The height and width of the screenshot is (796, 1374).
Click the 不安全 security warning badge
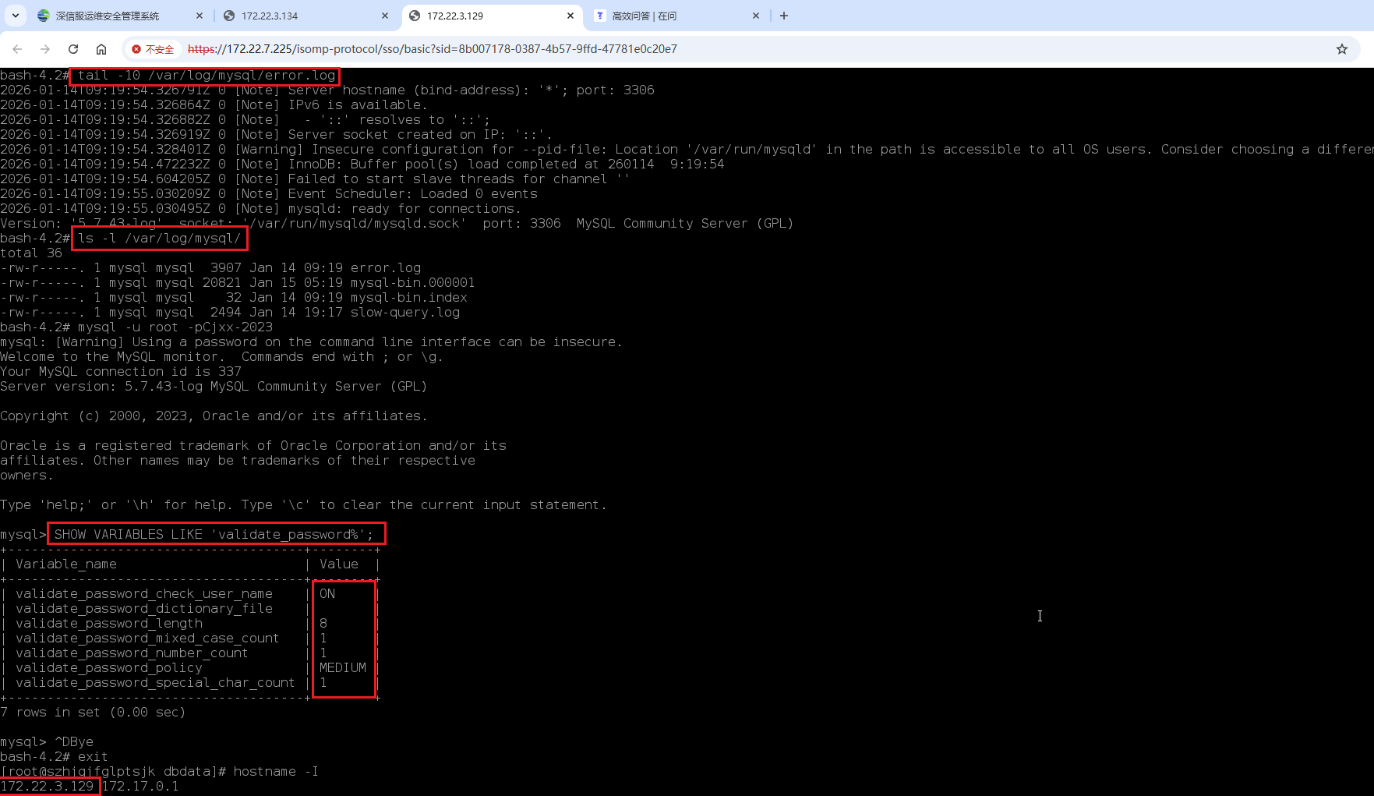pyautogui.click(x=153, y=49)
